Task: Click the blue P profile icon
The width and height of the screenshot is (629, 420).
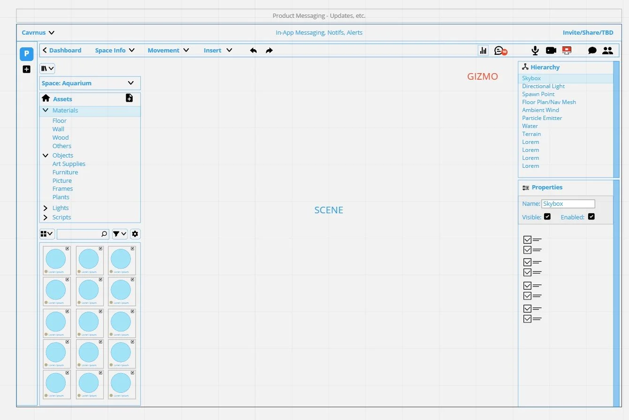Action: [x=26, y=54]
